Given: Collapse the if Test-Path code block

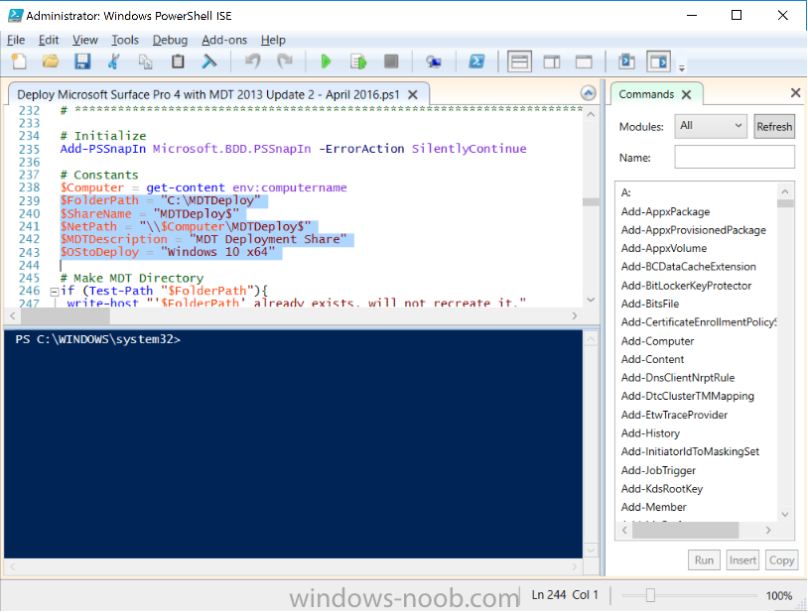Looking at the screenshot, I should [x=55, y=292].
